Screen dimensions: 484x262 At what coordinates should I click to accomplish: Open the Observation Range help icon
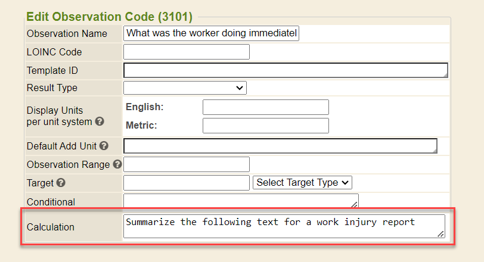pyautogui.click(x=117, y=164)
